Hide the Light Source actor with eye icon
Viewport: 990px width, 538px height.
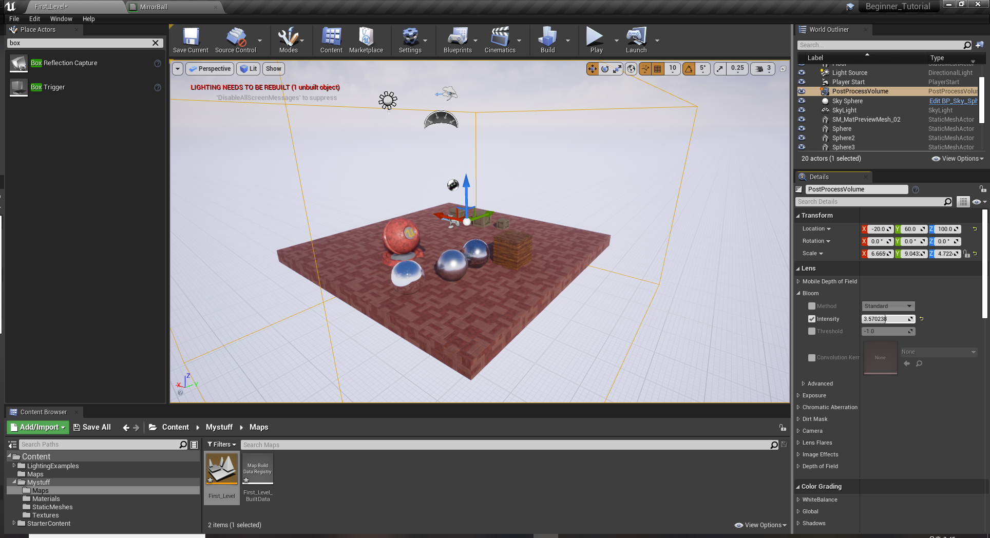point(802,73)
